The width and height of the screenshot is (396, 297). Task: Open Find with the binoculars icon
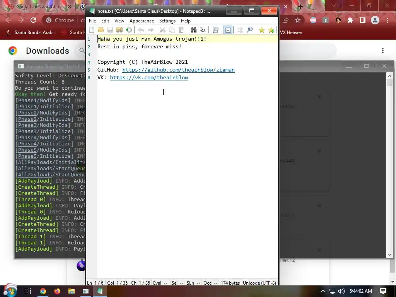pyautogui.click(x=193, y=30)
